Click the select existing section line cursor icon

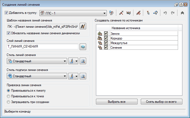coord(148,13)
